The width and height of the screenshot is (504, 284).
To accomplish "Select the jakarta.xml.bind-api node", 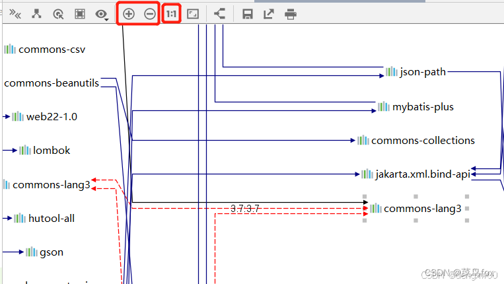I will (x=415, y=174).
